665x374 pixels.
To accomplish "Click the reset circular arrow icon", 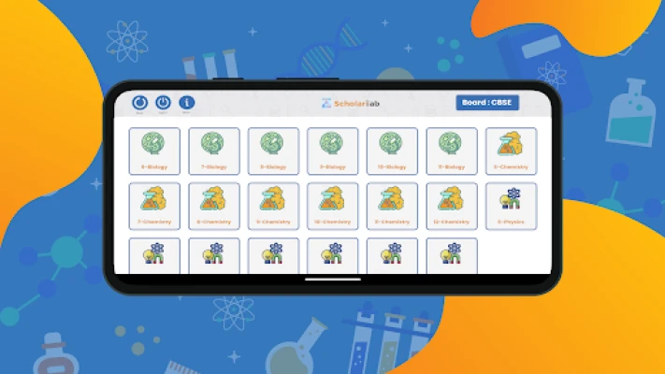I will [139, 103].
